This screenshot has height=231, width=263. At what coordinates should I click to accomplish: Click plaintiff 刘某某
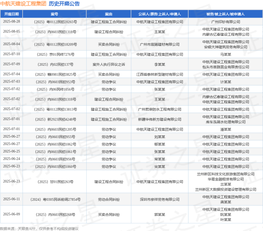click(160, 137)
